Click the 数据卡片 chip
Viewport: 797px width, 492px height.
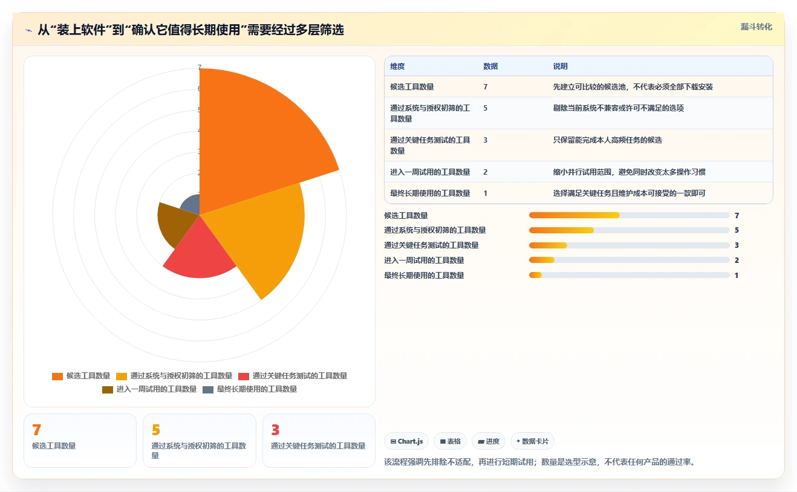pyautogui.click(x=533, y=441)
